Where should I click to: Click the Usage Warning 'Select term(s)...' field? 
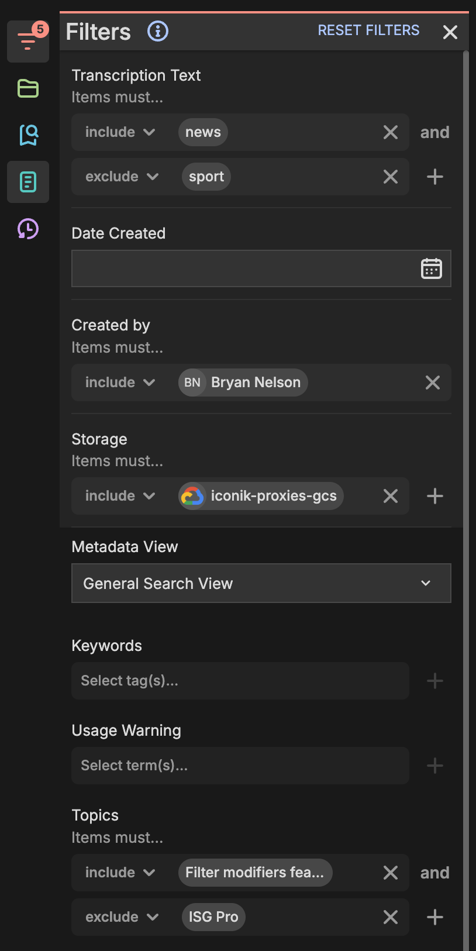(x=240, y=766)
